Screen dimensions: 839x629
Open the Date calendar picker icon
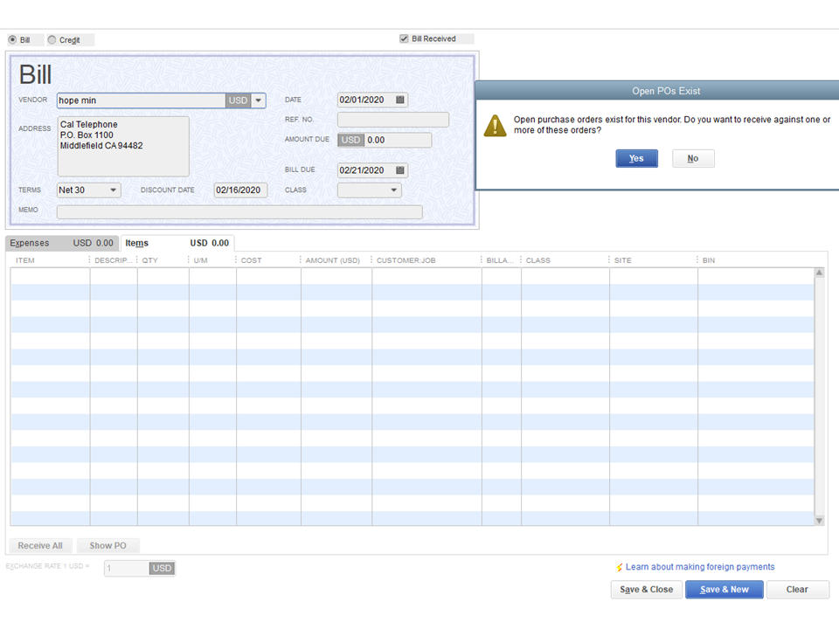click(399, 100)
